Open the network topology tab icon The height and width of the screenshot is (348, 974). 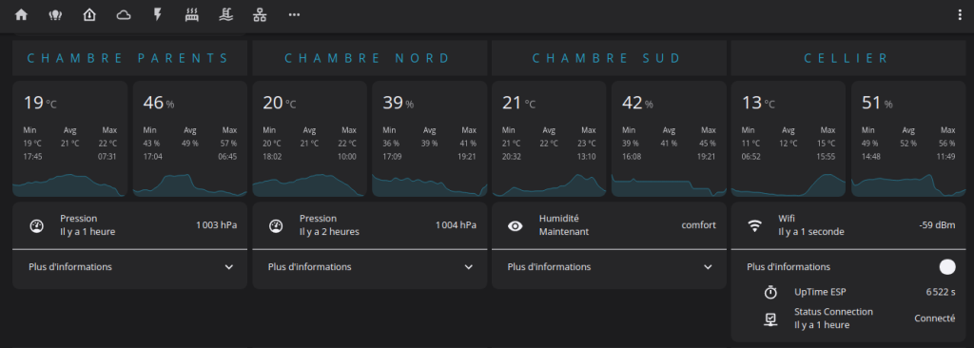[261, 15]
